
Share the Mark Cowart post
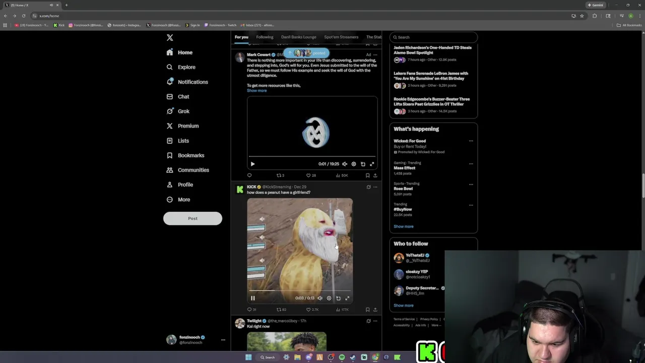(x=375, y=175)
